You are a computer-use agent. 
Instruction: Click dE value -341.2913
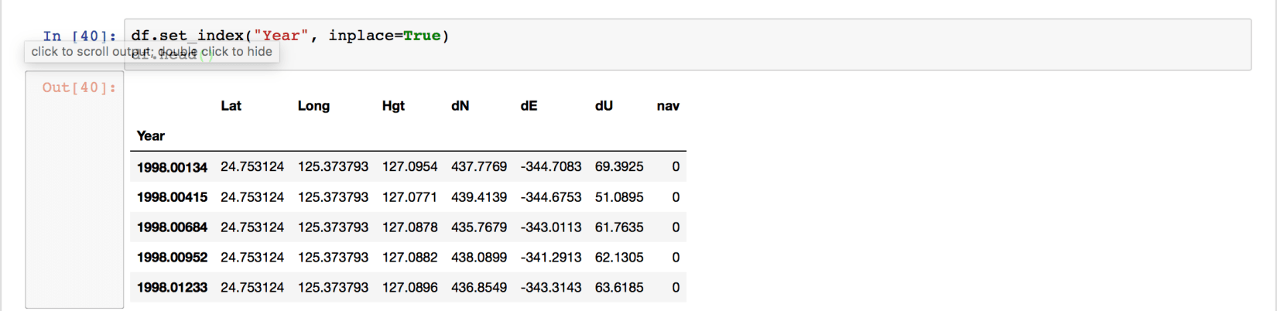pos(551,258)
